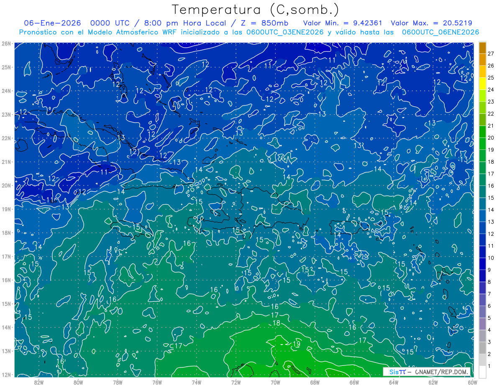Viewport: 502px width, 388px height.
Task: Pick the bright green scale segment between 19 and 20
Action: pos(482,144)
